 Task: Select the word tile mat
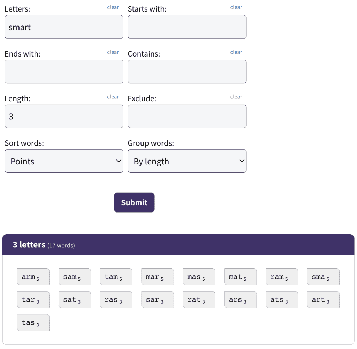tap(240, 277)
